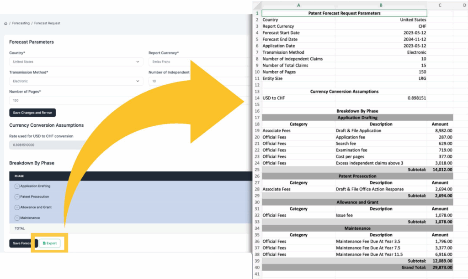Collapse the Application Drafting phase row

click(x=17, y=186)
